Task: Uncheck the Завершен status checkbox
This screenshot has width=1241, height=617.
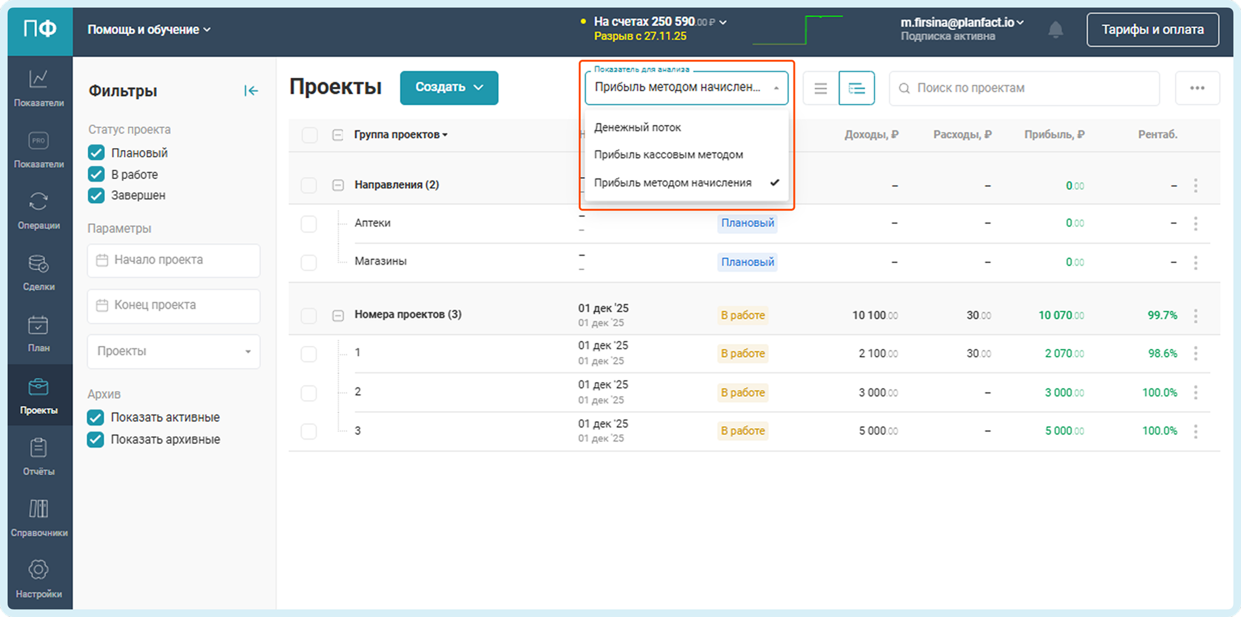Action: click(96, 195)
